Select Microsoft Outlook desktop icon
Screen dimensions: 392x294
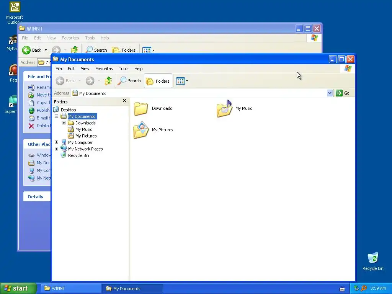pos(15,12)
